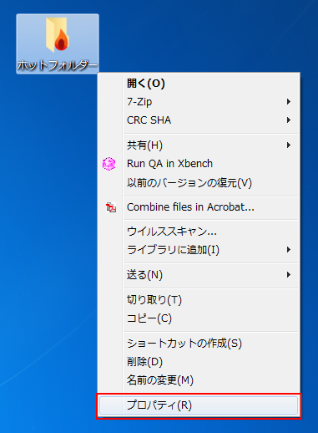Choose コピー(C) to copy the folder
318x433 pixels.
[199, 318]
